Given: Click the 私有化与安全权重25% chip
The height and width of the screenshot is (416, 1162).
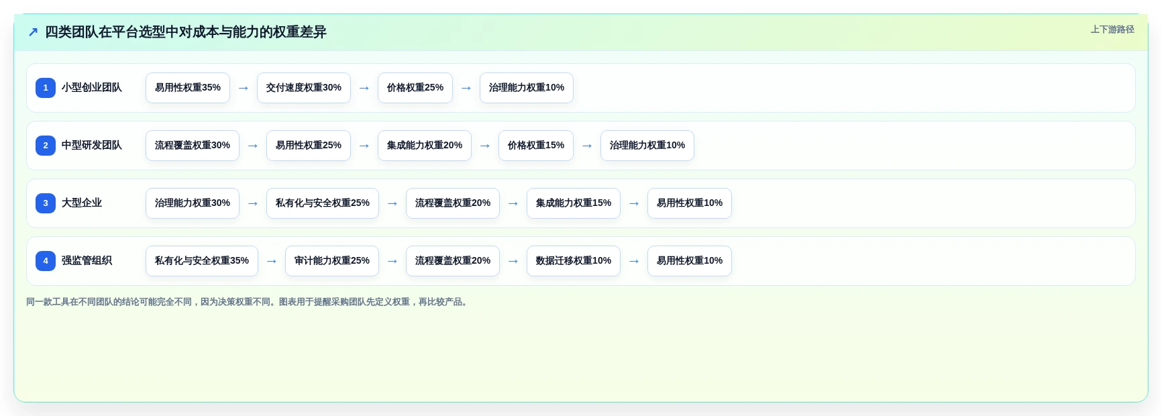Looking at the screenshot, I should [x=323, y=203].
